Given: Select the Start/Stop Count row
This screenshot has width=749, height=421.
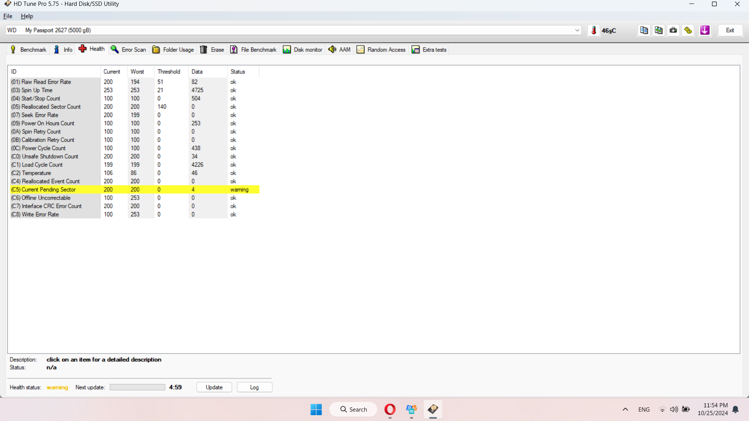Looking at the screenshot, I should pos(135,99).
